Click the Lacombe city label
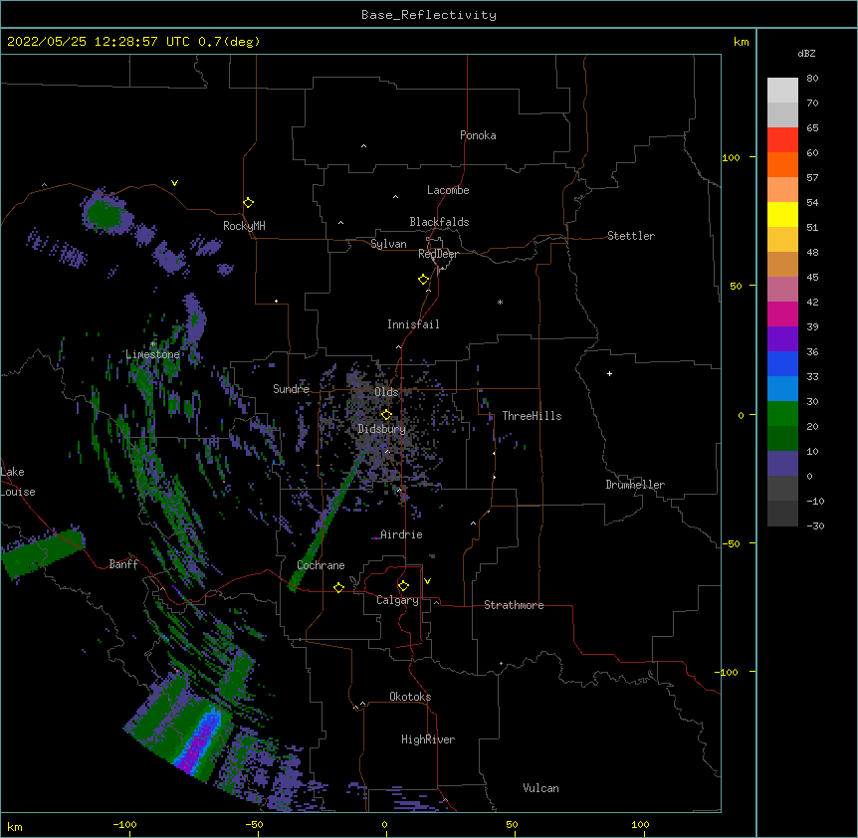 pos(448,190)
